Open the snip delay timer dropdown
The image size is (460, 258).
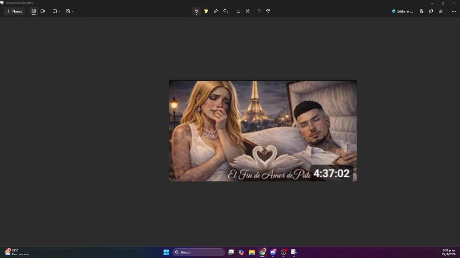click(x=70, y=11)
